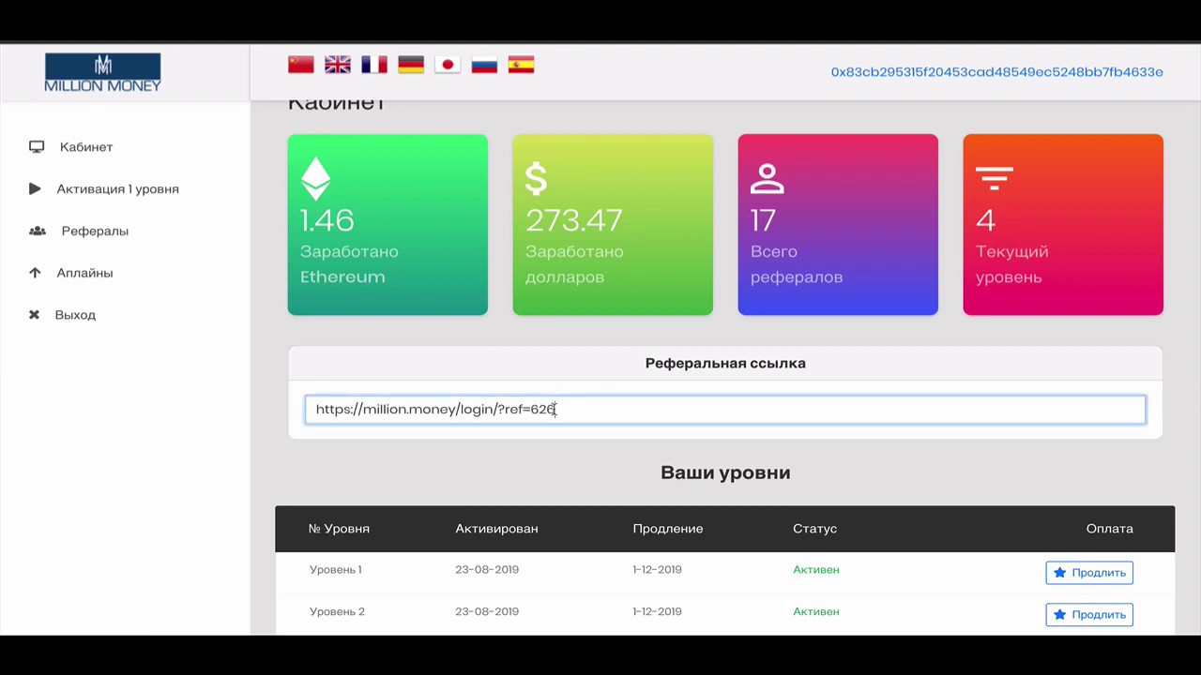The image size is (1201, 675).
Task: Select Выход to log out
Action: pyautogui.click(x=75, y=315)
